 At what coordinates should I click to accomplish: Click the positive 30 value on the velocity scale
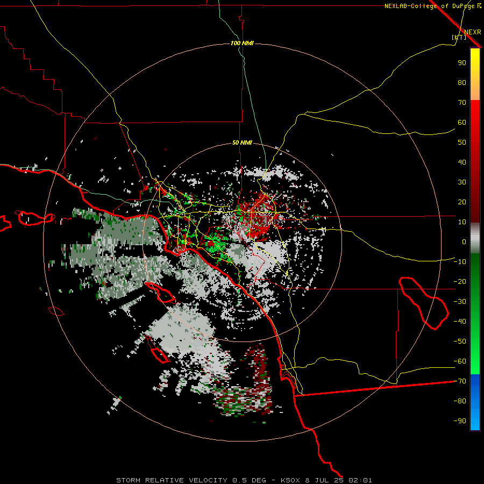coord(462,182)
